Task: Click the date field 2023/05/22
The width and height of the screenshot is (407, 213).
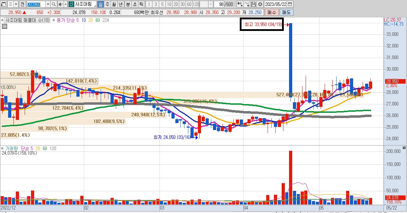Action: (x=276, y=4)
